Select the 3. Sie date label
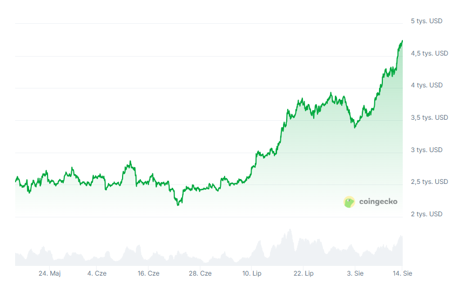The width and height of the screenshot is (459, 281). click(355, 273)
